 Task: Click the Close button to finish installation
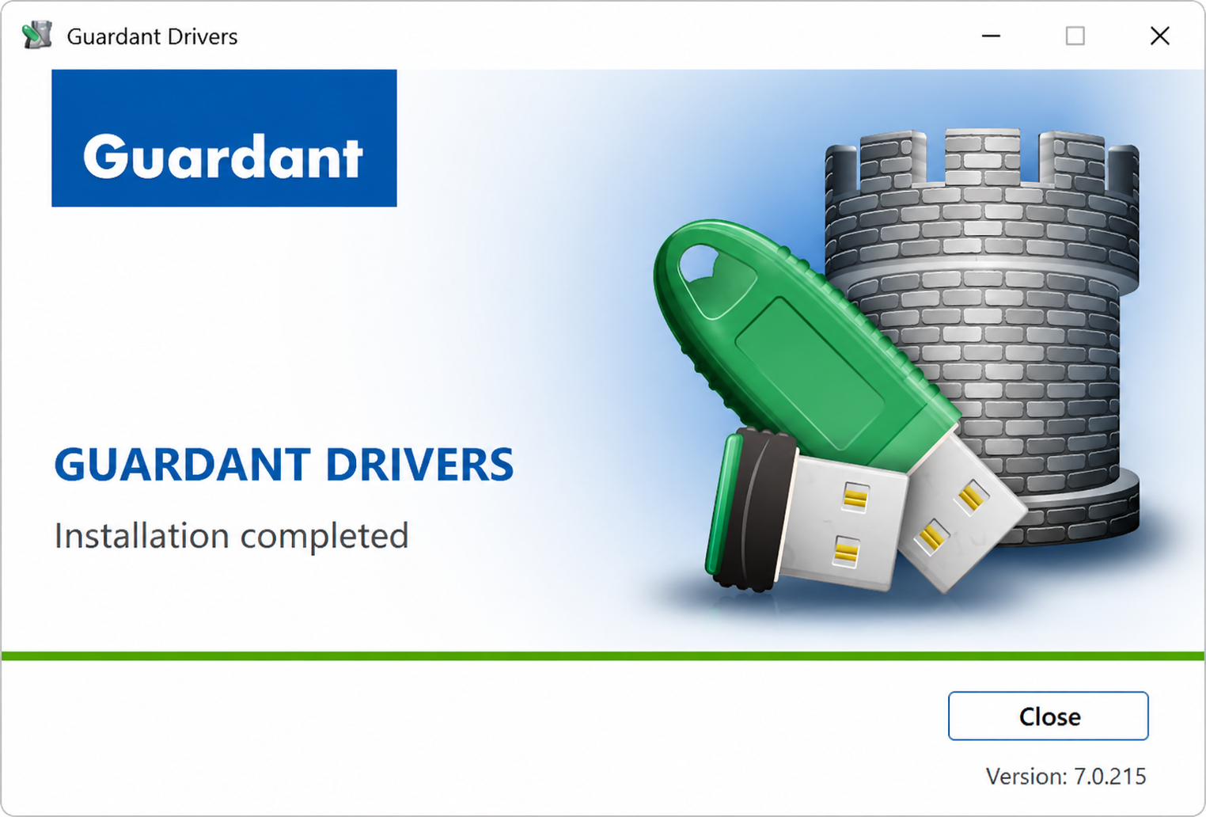click(x=1048, y=716)
